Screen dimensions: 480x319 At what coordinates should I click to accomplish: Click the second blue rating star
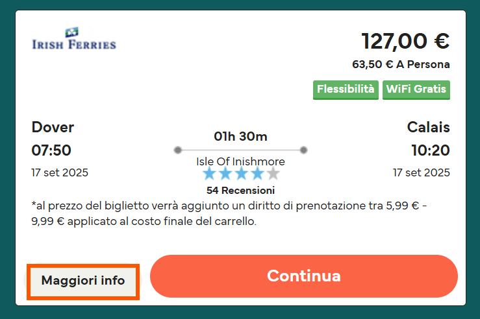[225, 174]
